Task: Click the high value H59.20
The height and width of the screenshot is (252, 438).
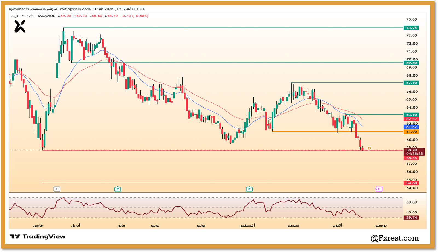Action: [x=80, y=16]
